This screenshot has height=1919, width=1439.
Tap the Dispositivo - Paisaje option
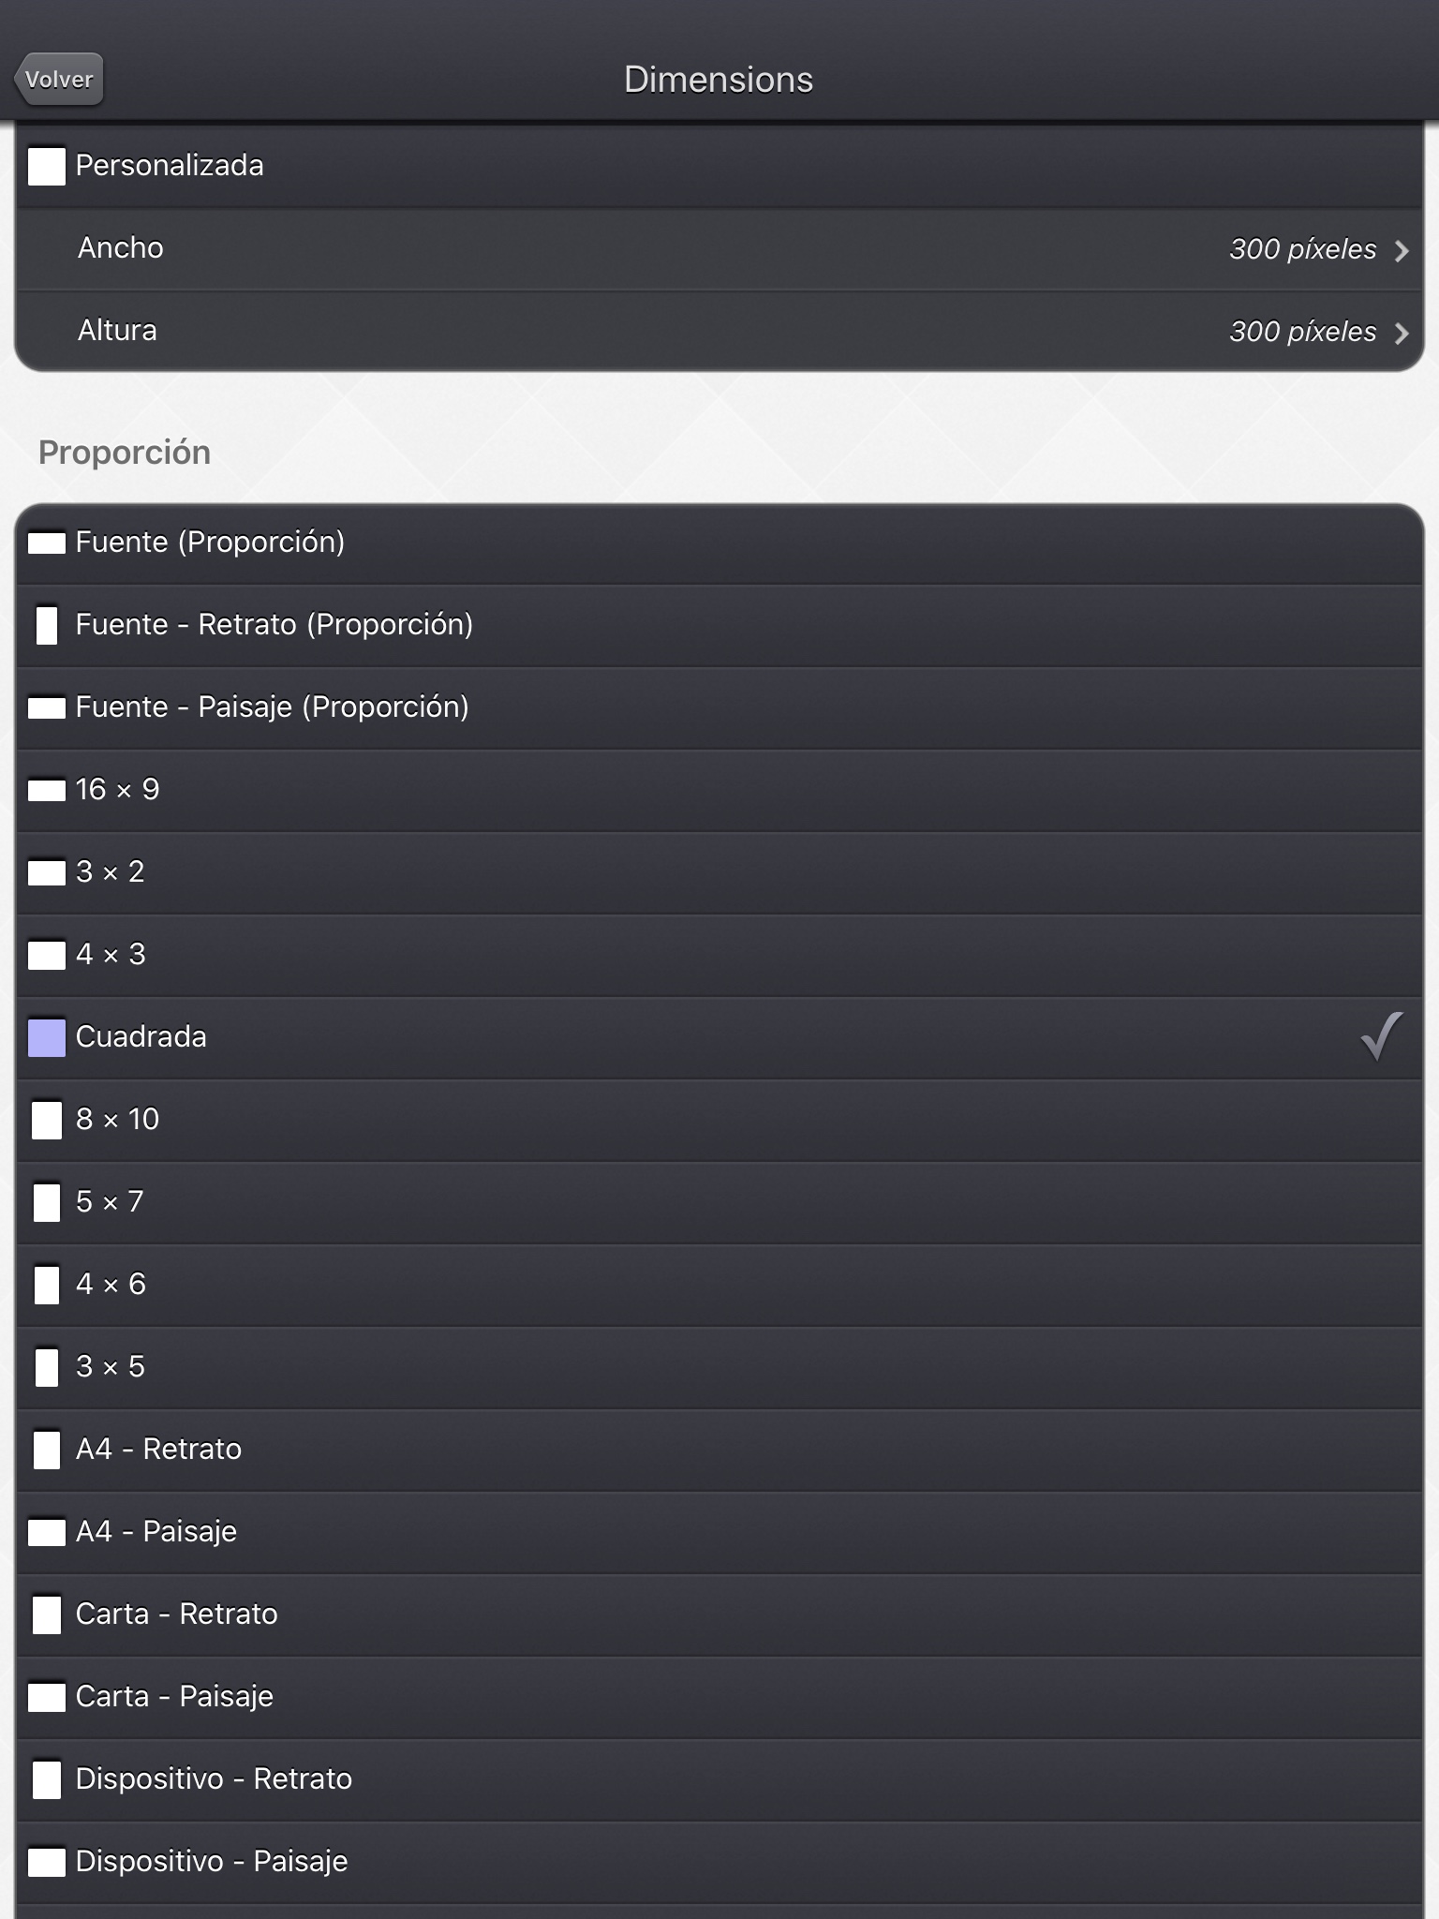tap(212, 1861)
